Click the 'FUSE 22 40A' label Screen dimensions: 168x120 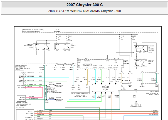60,38
